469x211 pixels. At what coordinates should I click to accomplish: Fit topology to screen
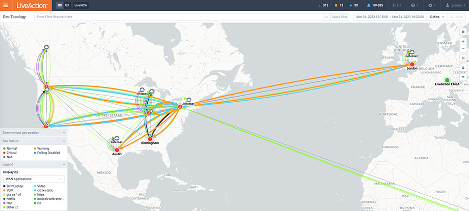tap(463, 58)
